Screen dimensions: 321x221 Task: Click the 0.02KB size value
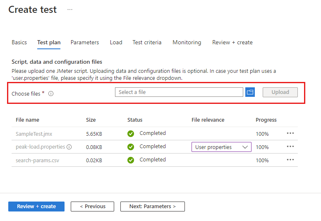pyautogui.click(x=94, y=161)
